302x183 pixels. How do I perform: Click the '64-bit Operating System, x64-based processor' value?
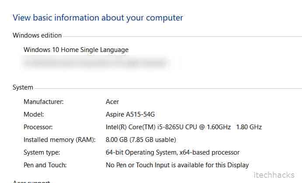(x=173, y=152)
